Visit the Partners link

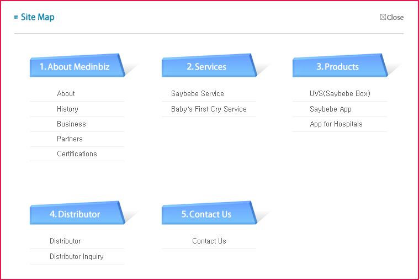point(70,139)
